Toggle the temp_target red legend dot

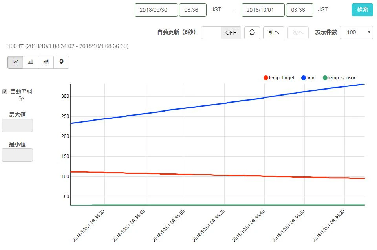click(266, 78)
